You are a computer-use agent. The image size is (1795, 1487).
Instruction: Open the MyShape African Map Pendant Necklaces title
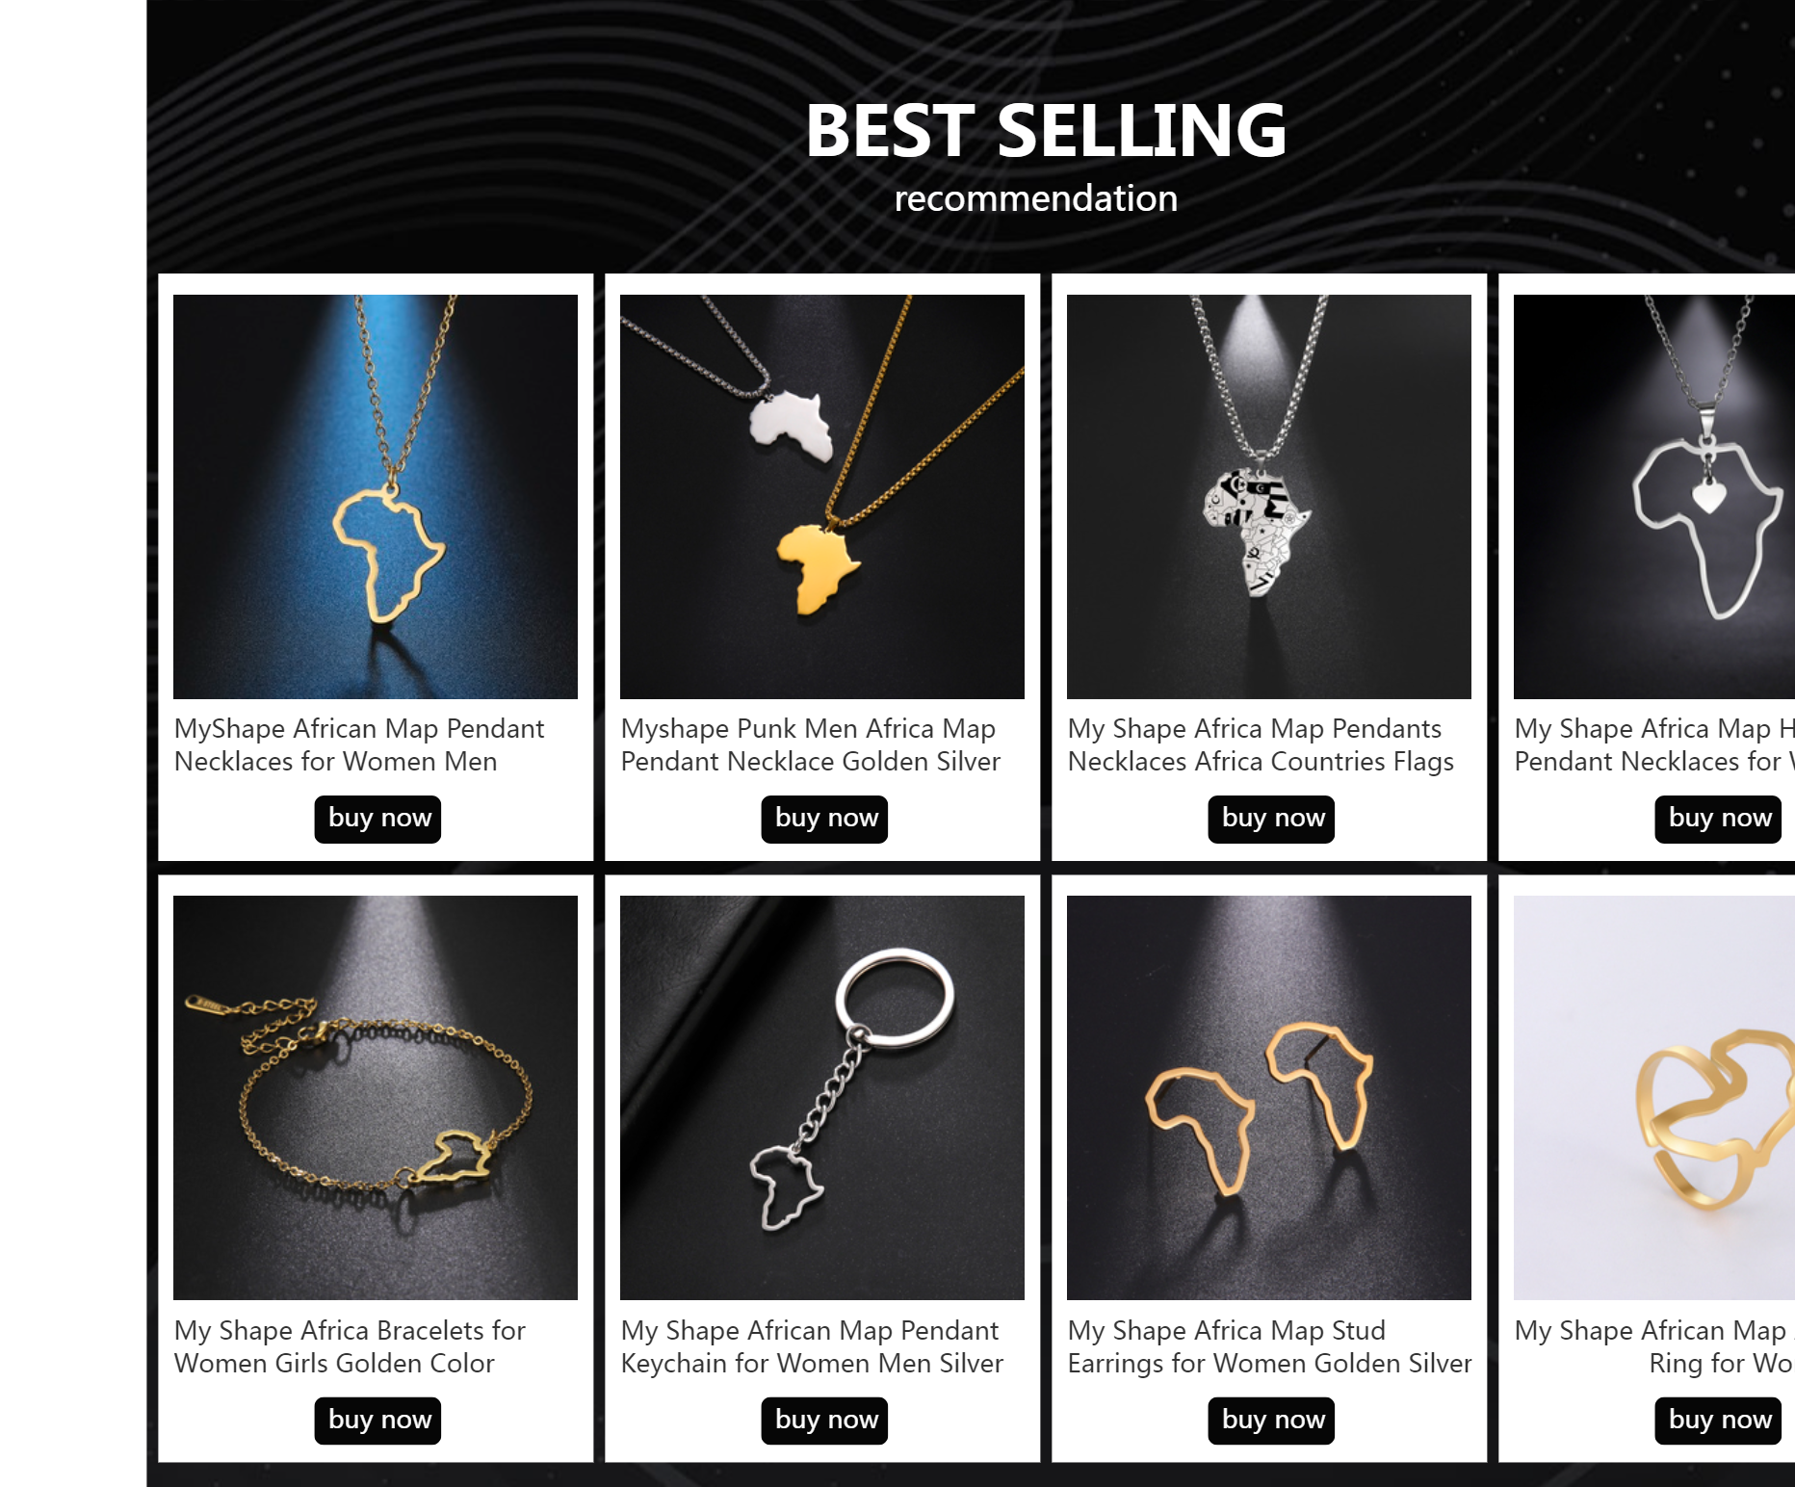point(359,744)
